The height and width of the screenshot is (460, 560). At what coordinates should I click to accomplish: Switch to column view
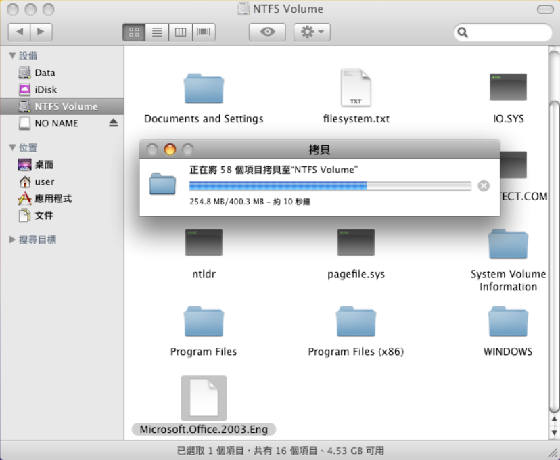click(180, 32)
